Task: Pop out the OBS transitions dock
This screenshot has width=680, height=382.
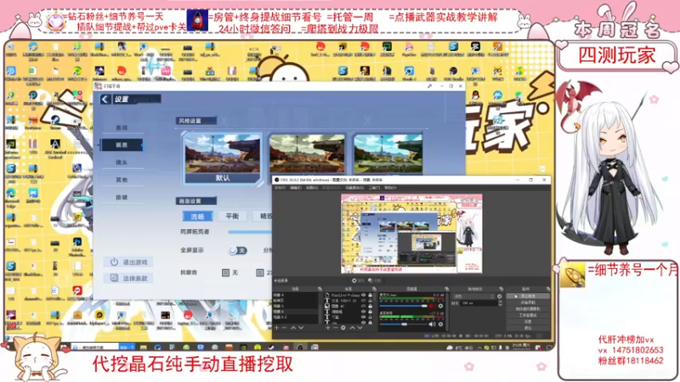Action: [501, 289]
